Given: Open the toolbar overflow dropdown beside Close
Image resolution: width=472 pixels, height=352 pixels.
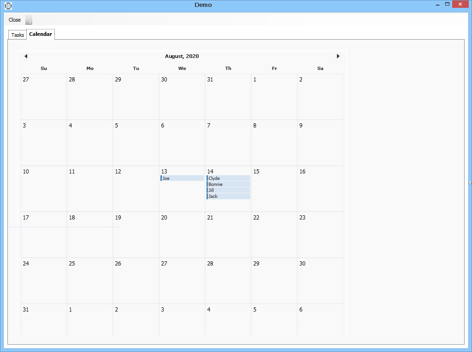Looking at the screenshot, I should coord(29,20).
